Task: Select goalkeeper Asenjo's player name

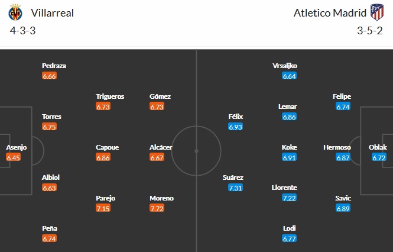Action: (x=17, y=147)
